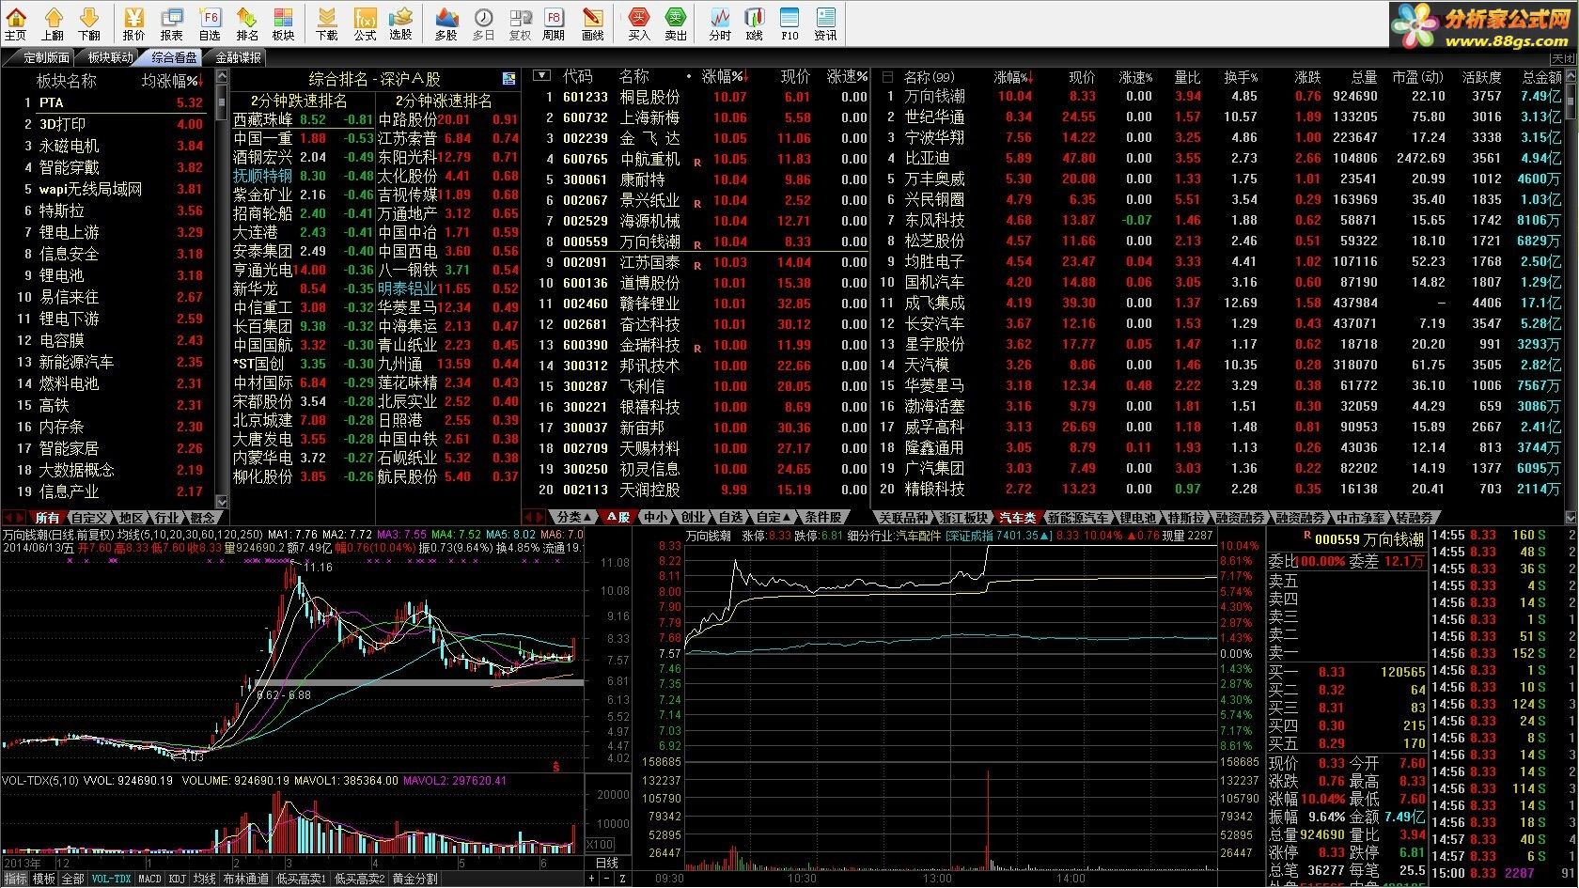The width and height of the screenshot is (1579, 888).
Task: Click the 下载 download icon
Action: coord(327,23)
